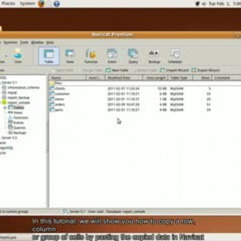
Task: Select the customers table name
Action: pyautogui.click(x=62, y=94)
